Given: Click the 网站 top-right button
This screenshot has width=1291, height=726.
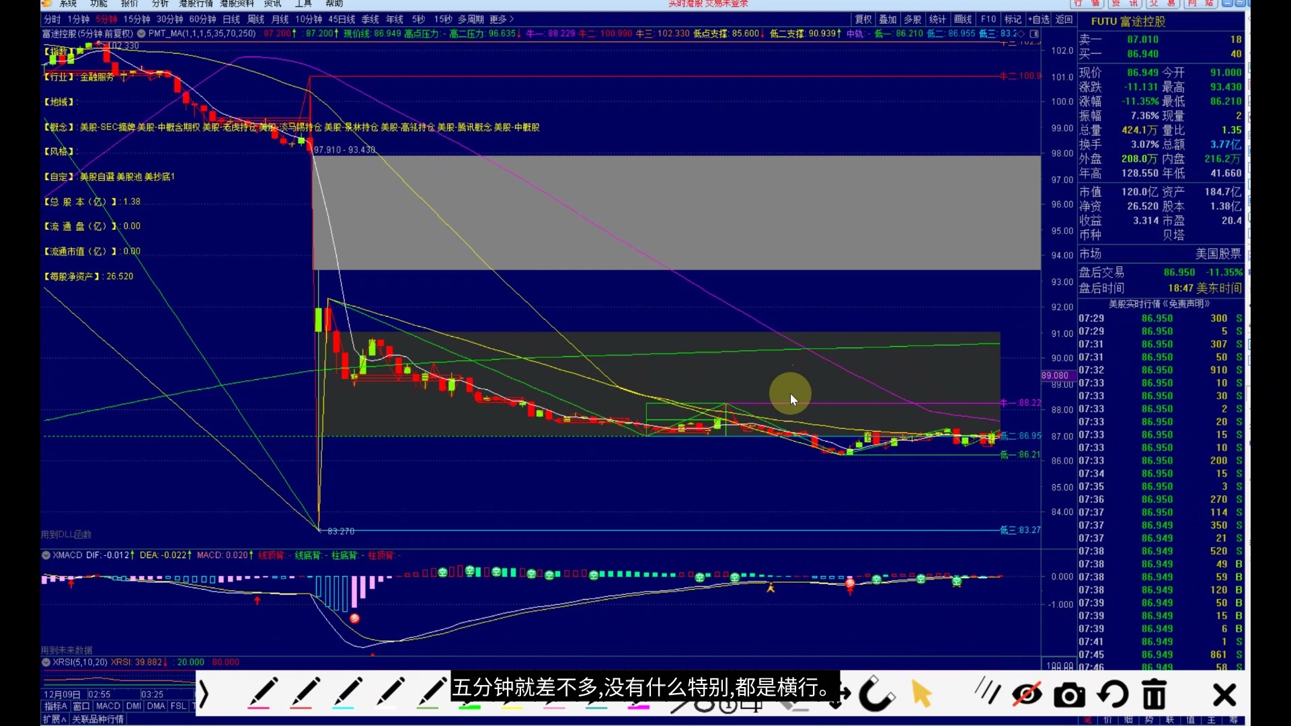Looking at the screenshot, I should coord(1201,3).
